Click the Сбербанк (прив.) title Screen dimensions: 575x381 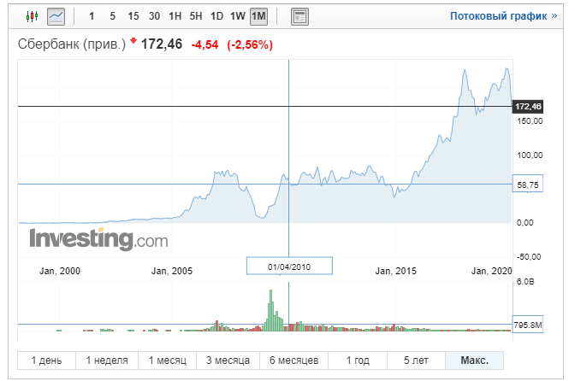[x=72, y=44]
